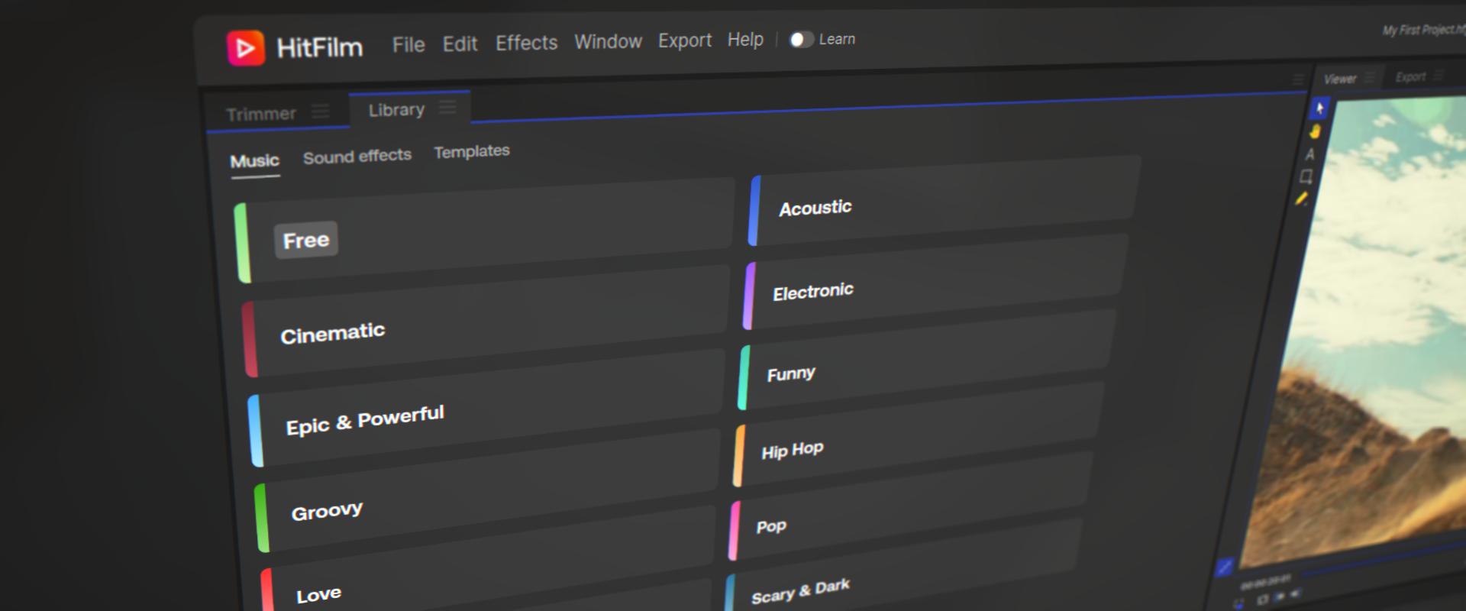Switch to the Library tab
This screenshot has width=1466, height=611.
pyautogui.click(x=396, y=110)
